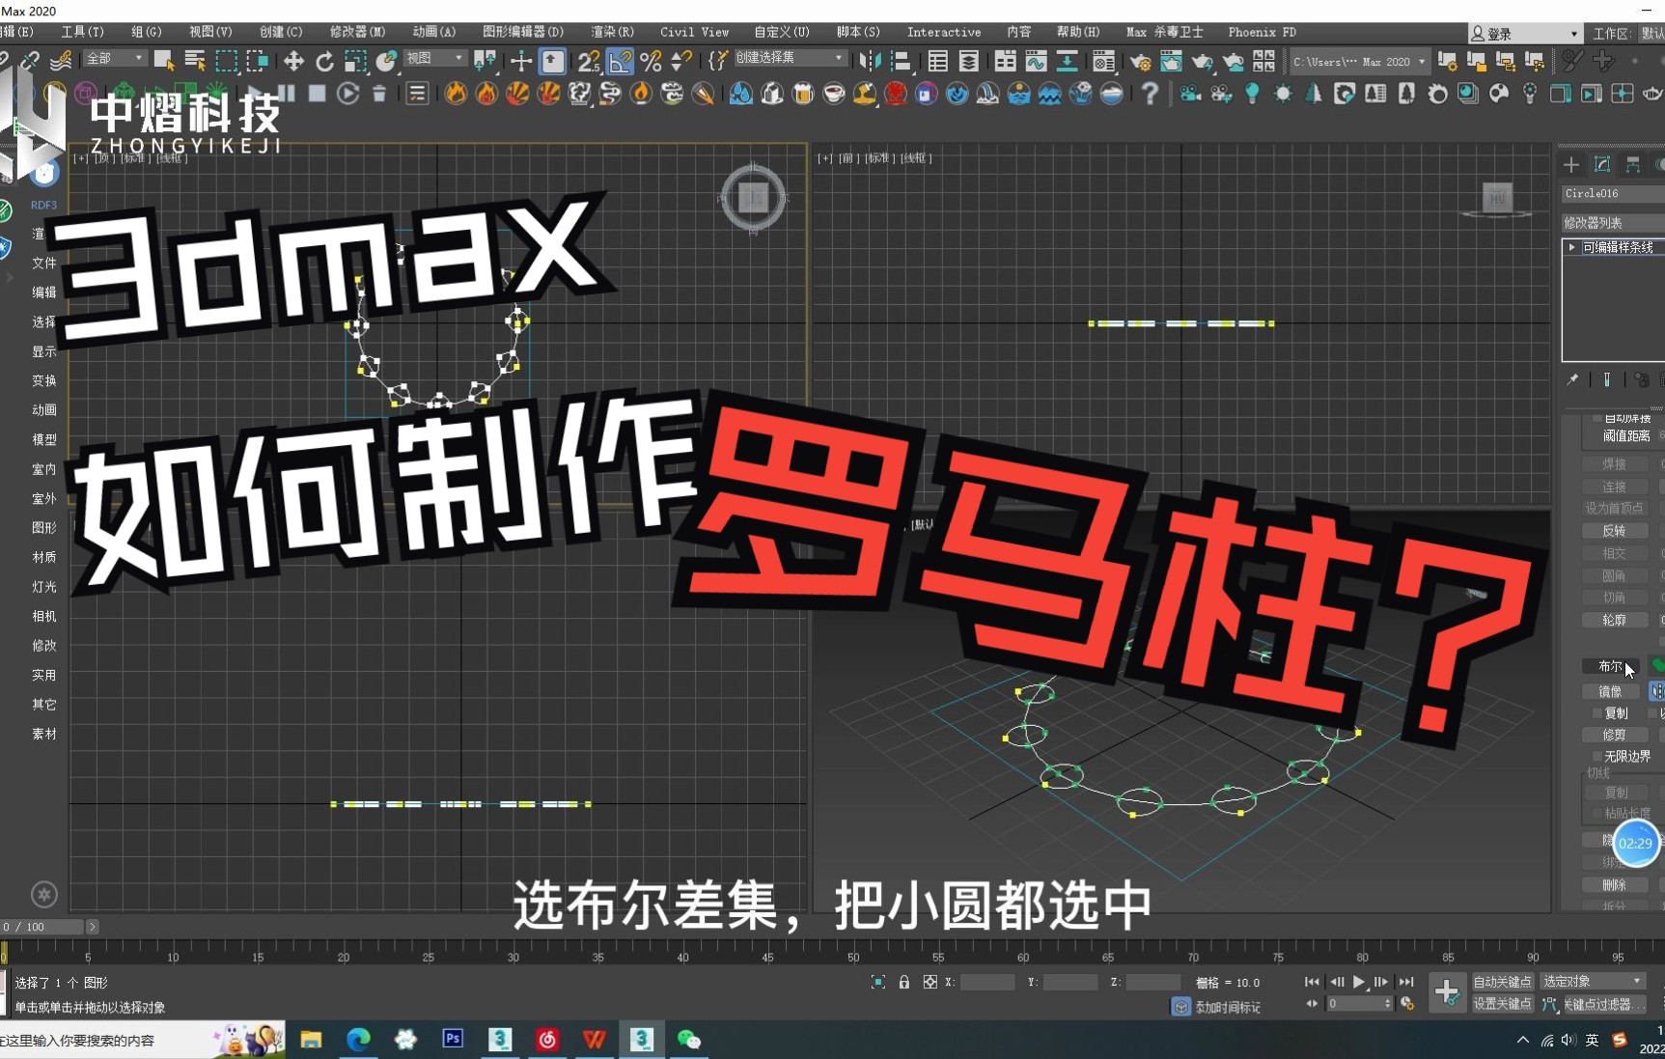Open Select by Name list tool

(195, 61)
